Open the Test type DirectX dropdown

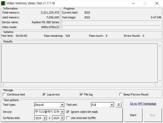62,105
